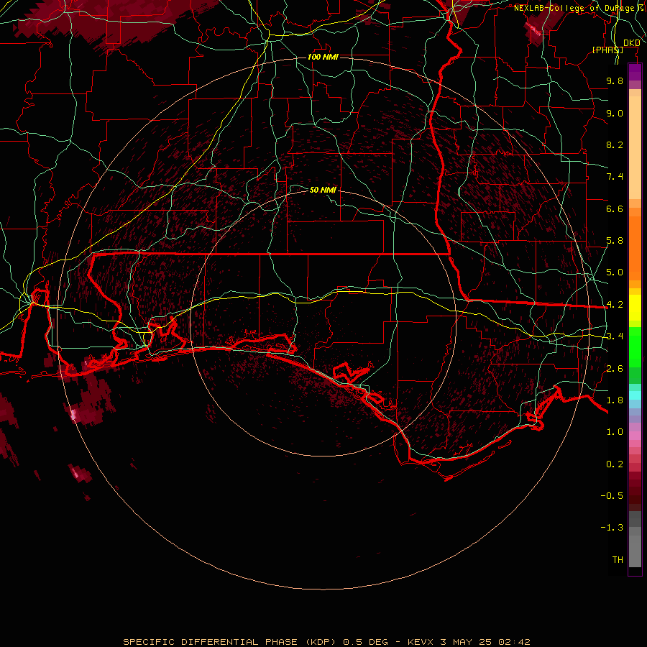The width and height of the screenshot is (647, 647).
Task: Click the 0.2 legend value
Action: (x=615, y=464)
